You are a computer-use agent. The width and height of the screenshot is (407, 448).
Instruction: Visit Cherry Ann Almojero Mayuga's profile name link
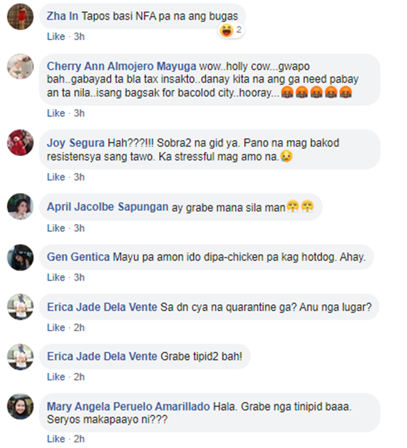click(x=122, y=66)
